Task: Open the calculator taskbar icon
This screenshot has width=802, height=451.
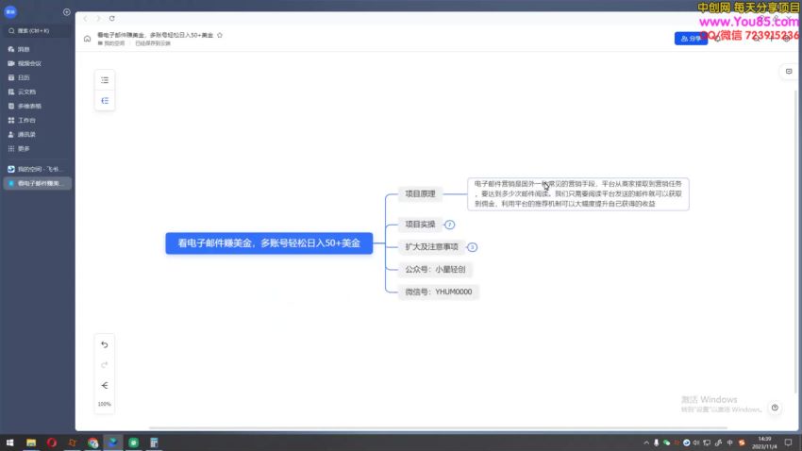Action: click(x=154, y=443)
